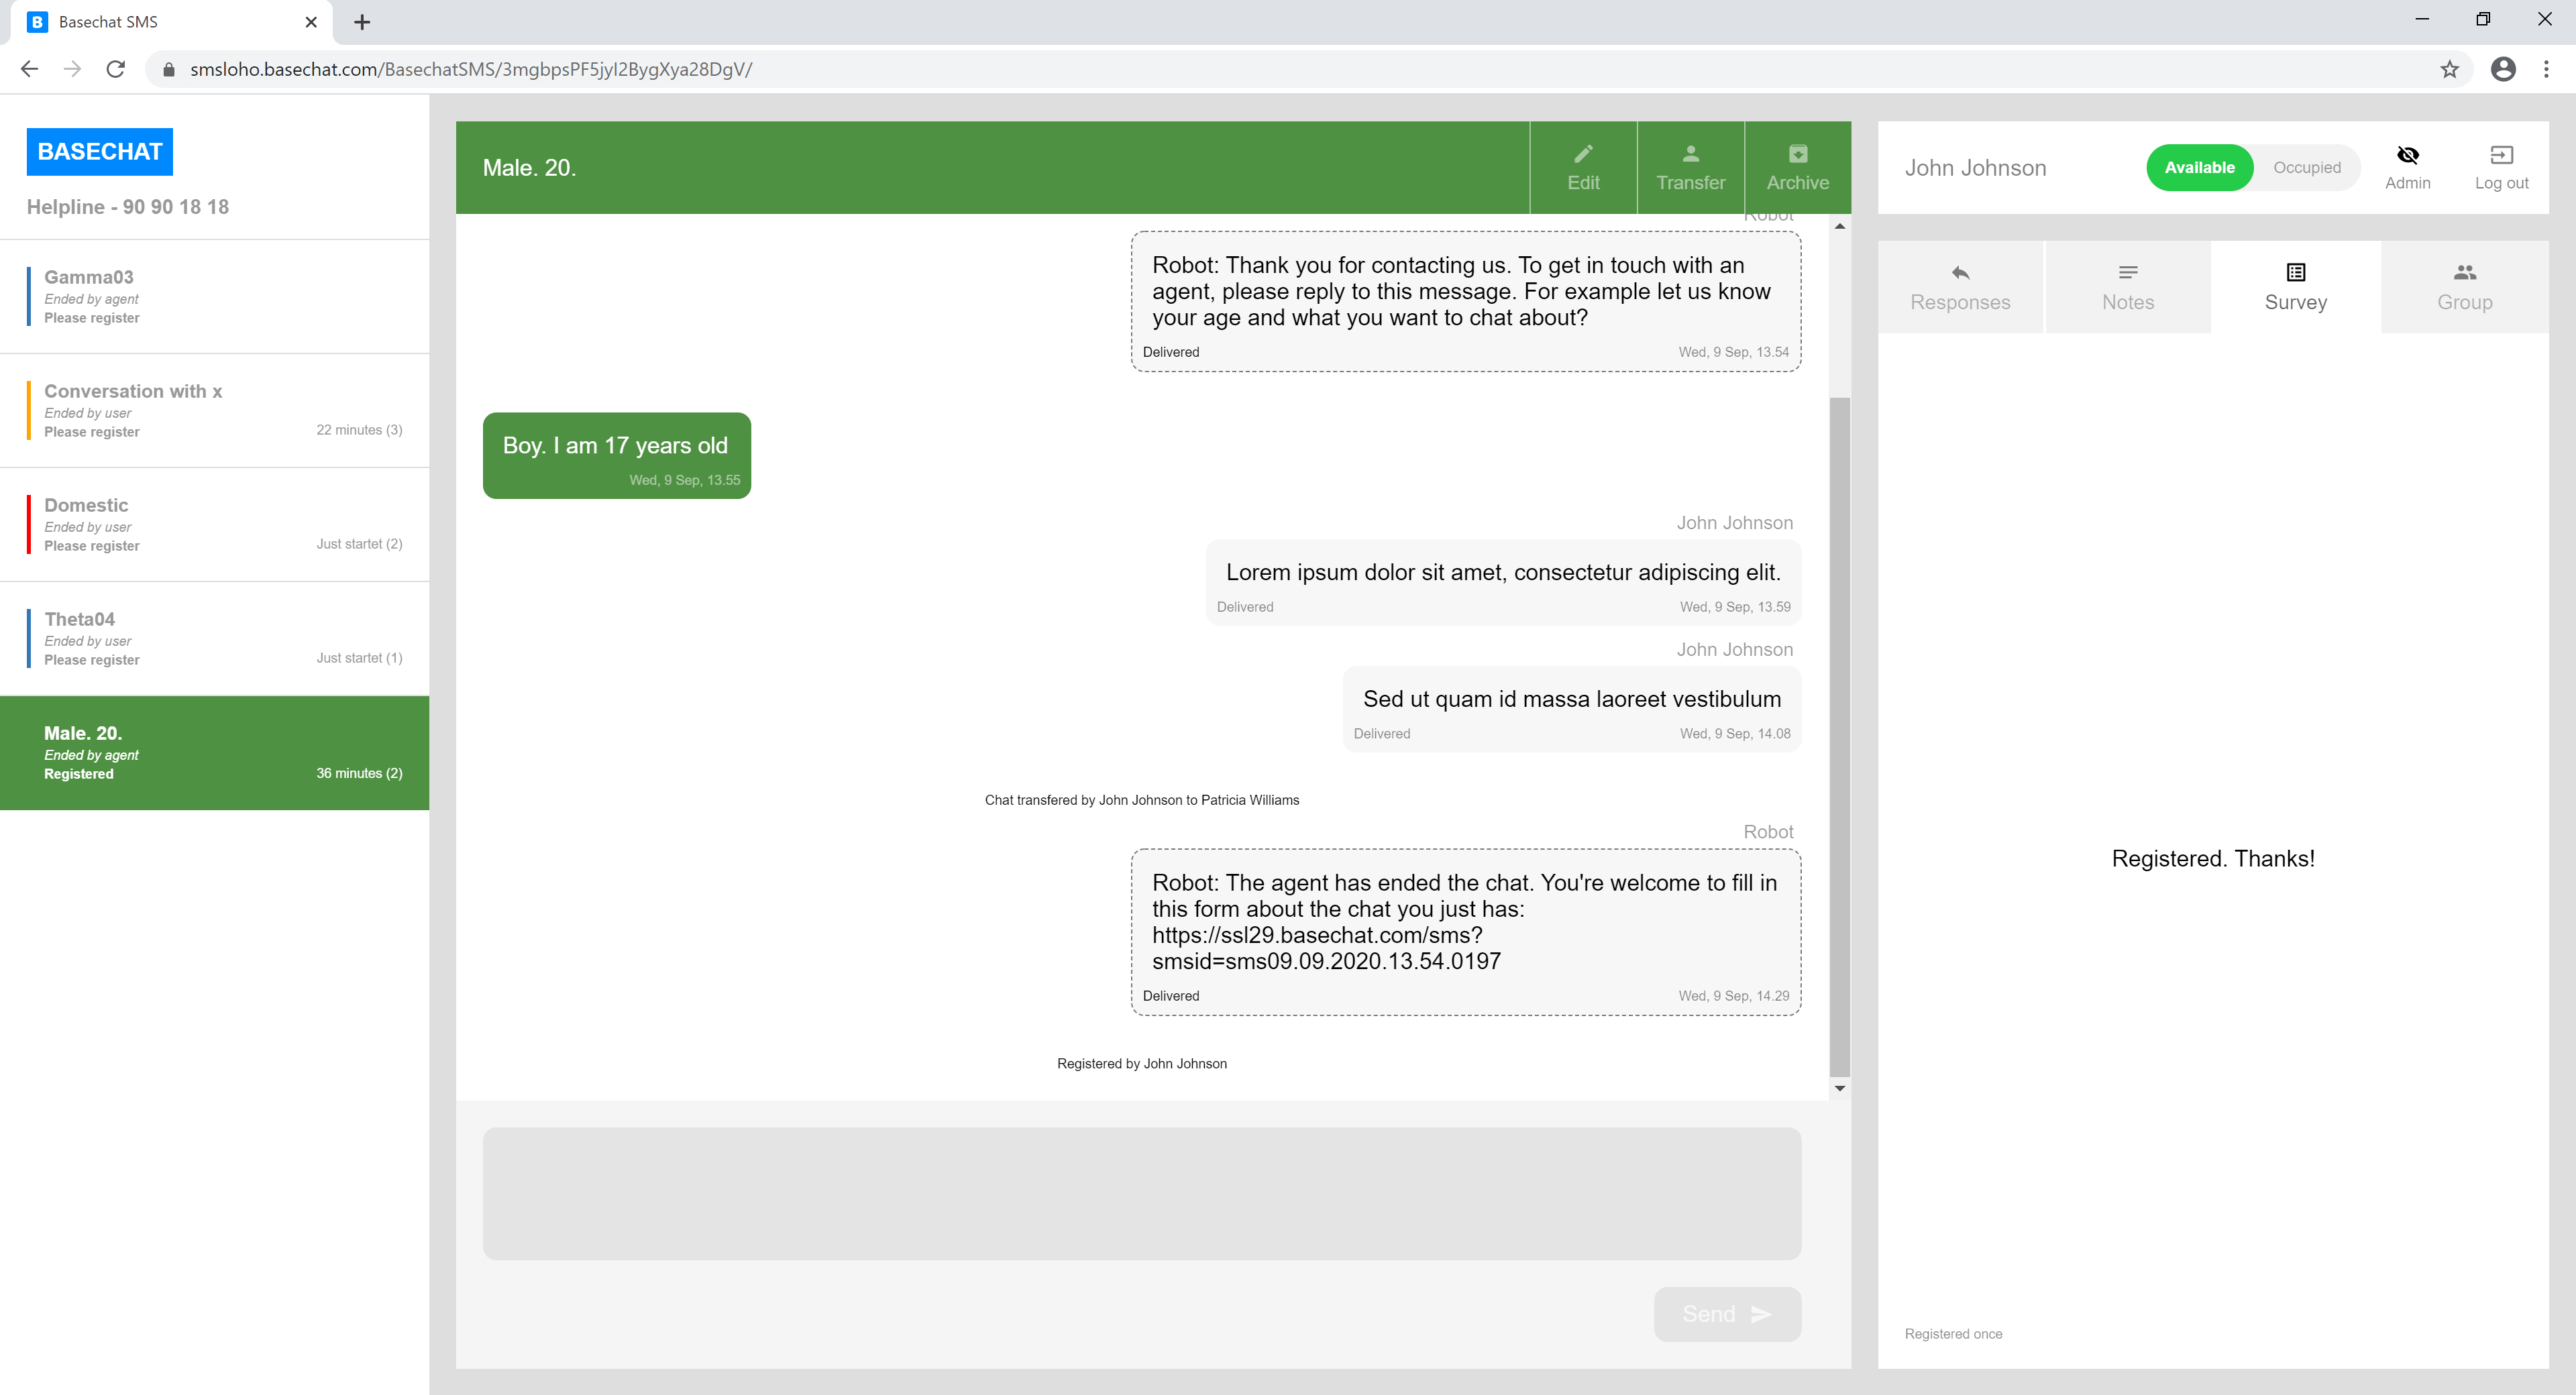Switch to the Survey tab
Image resolution: width=2576 pixels, height=1395 pixels.
[x=2295, y=286]
